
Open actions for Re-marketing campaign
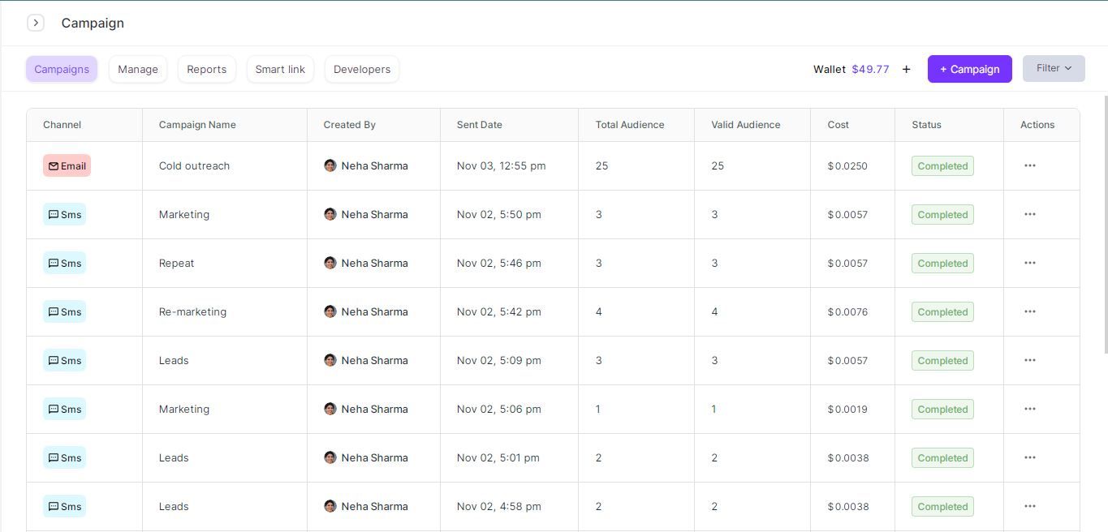[x=1029, y=311]
